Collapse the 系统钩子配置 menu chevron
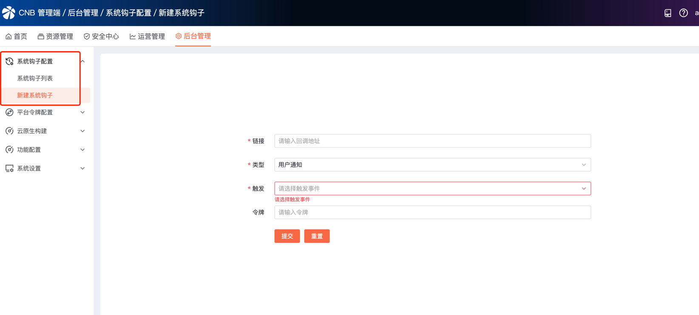This screenshot has width=699, height=315. (82, 61)
